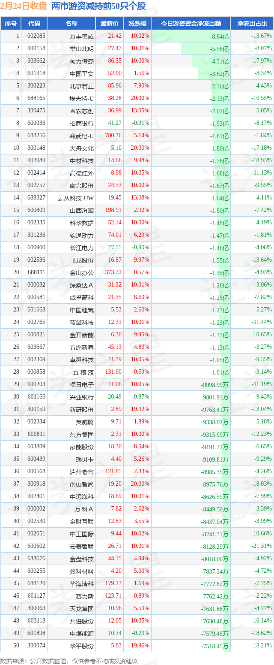The width and height of the screenshot is (274, 665).
Task: Select stock code 000158
Action: click(36, 48)
